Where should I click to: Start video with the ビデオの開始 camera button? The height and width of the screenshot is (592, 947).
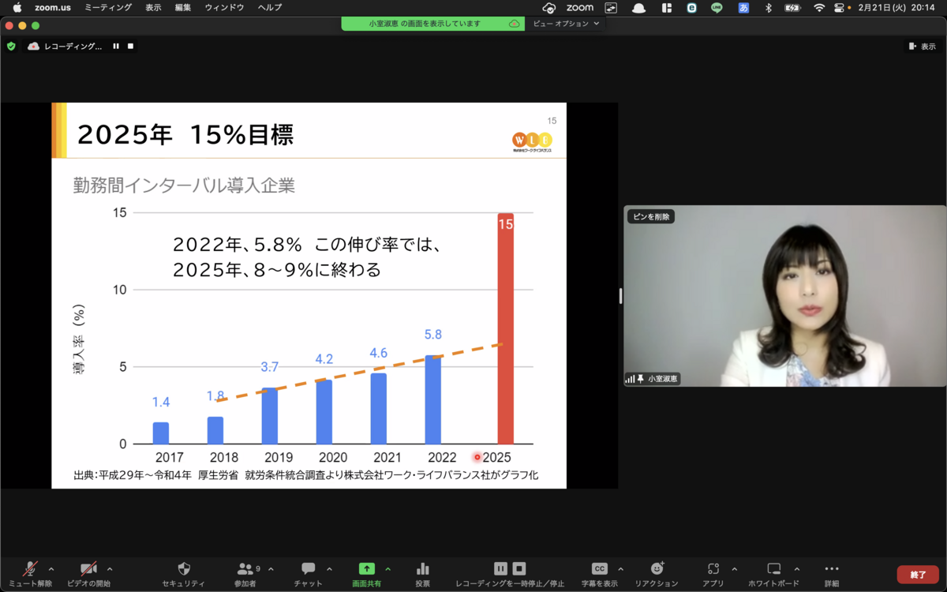pos(88,574)
